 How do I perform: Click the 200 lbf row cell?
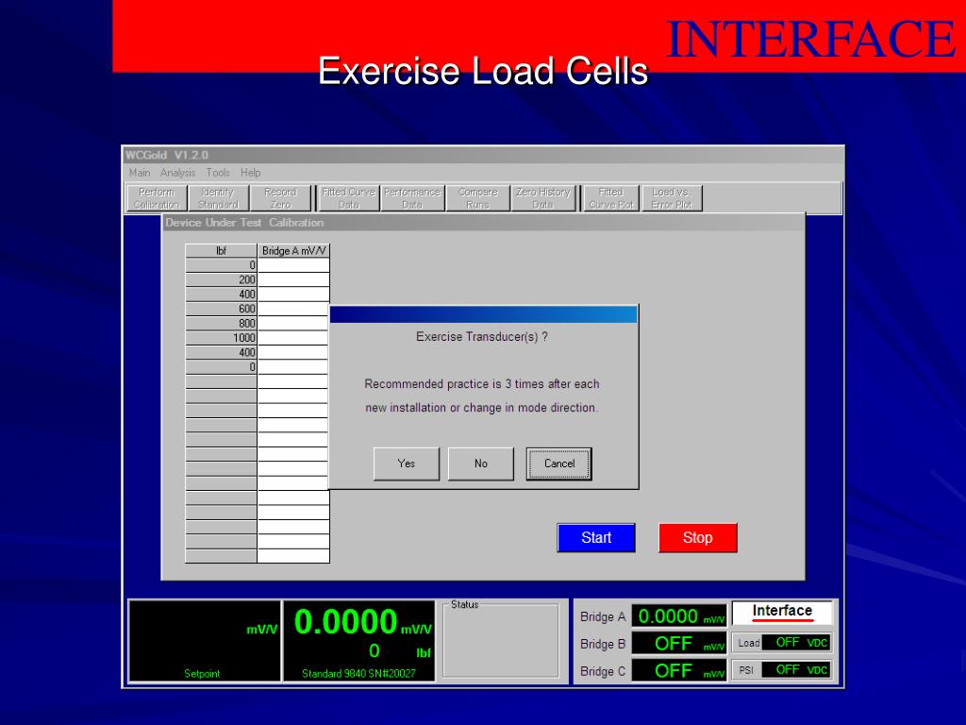pos(221,279)
